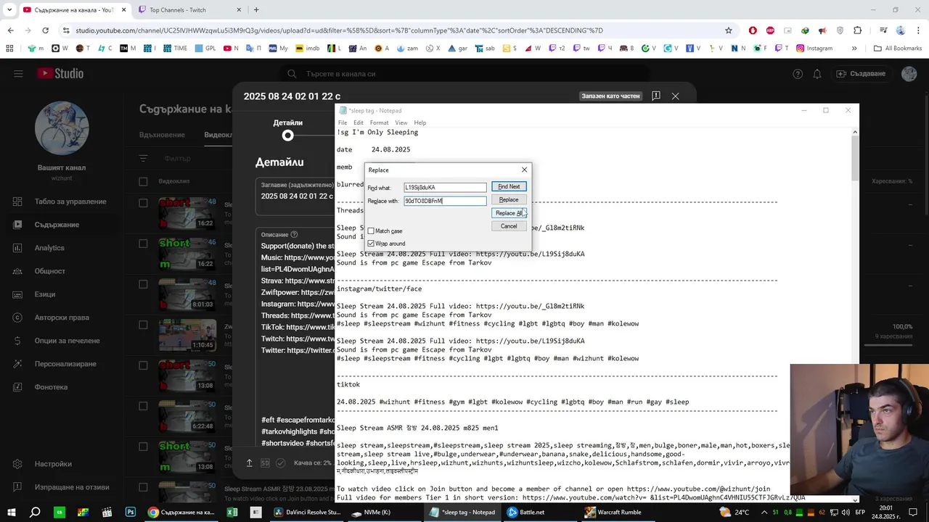The image size is (929, 522).
Task: Open notifications bell in Studio
Action: coord(817,74)
